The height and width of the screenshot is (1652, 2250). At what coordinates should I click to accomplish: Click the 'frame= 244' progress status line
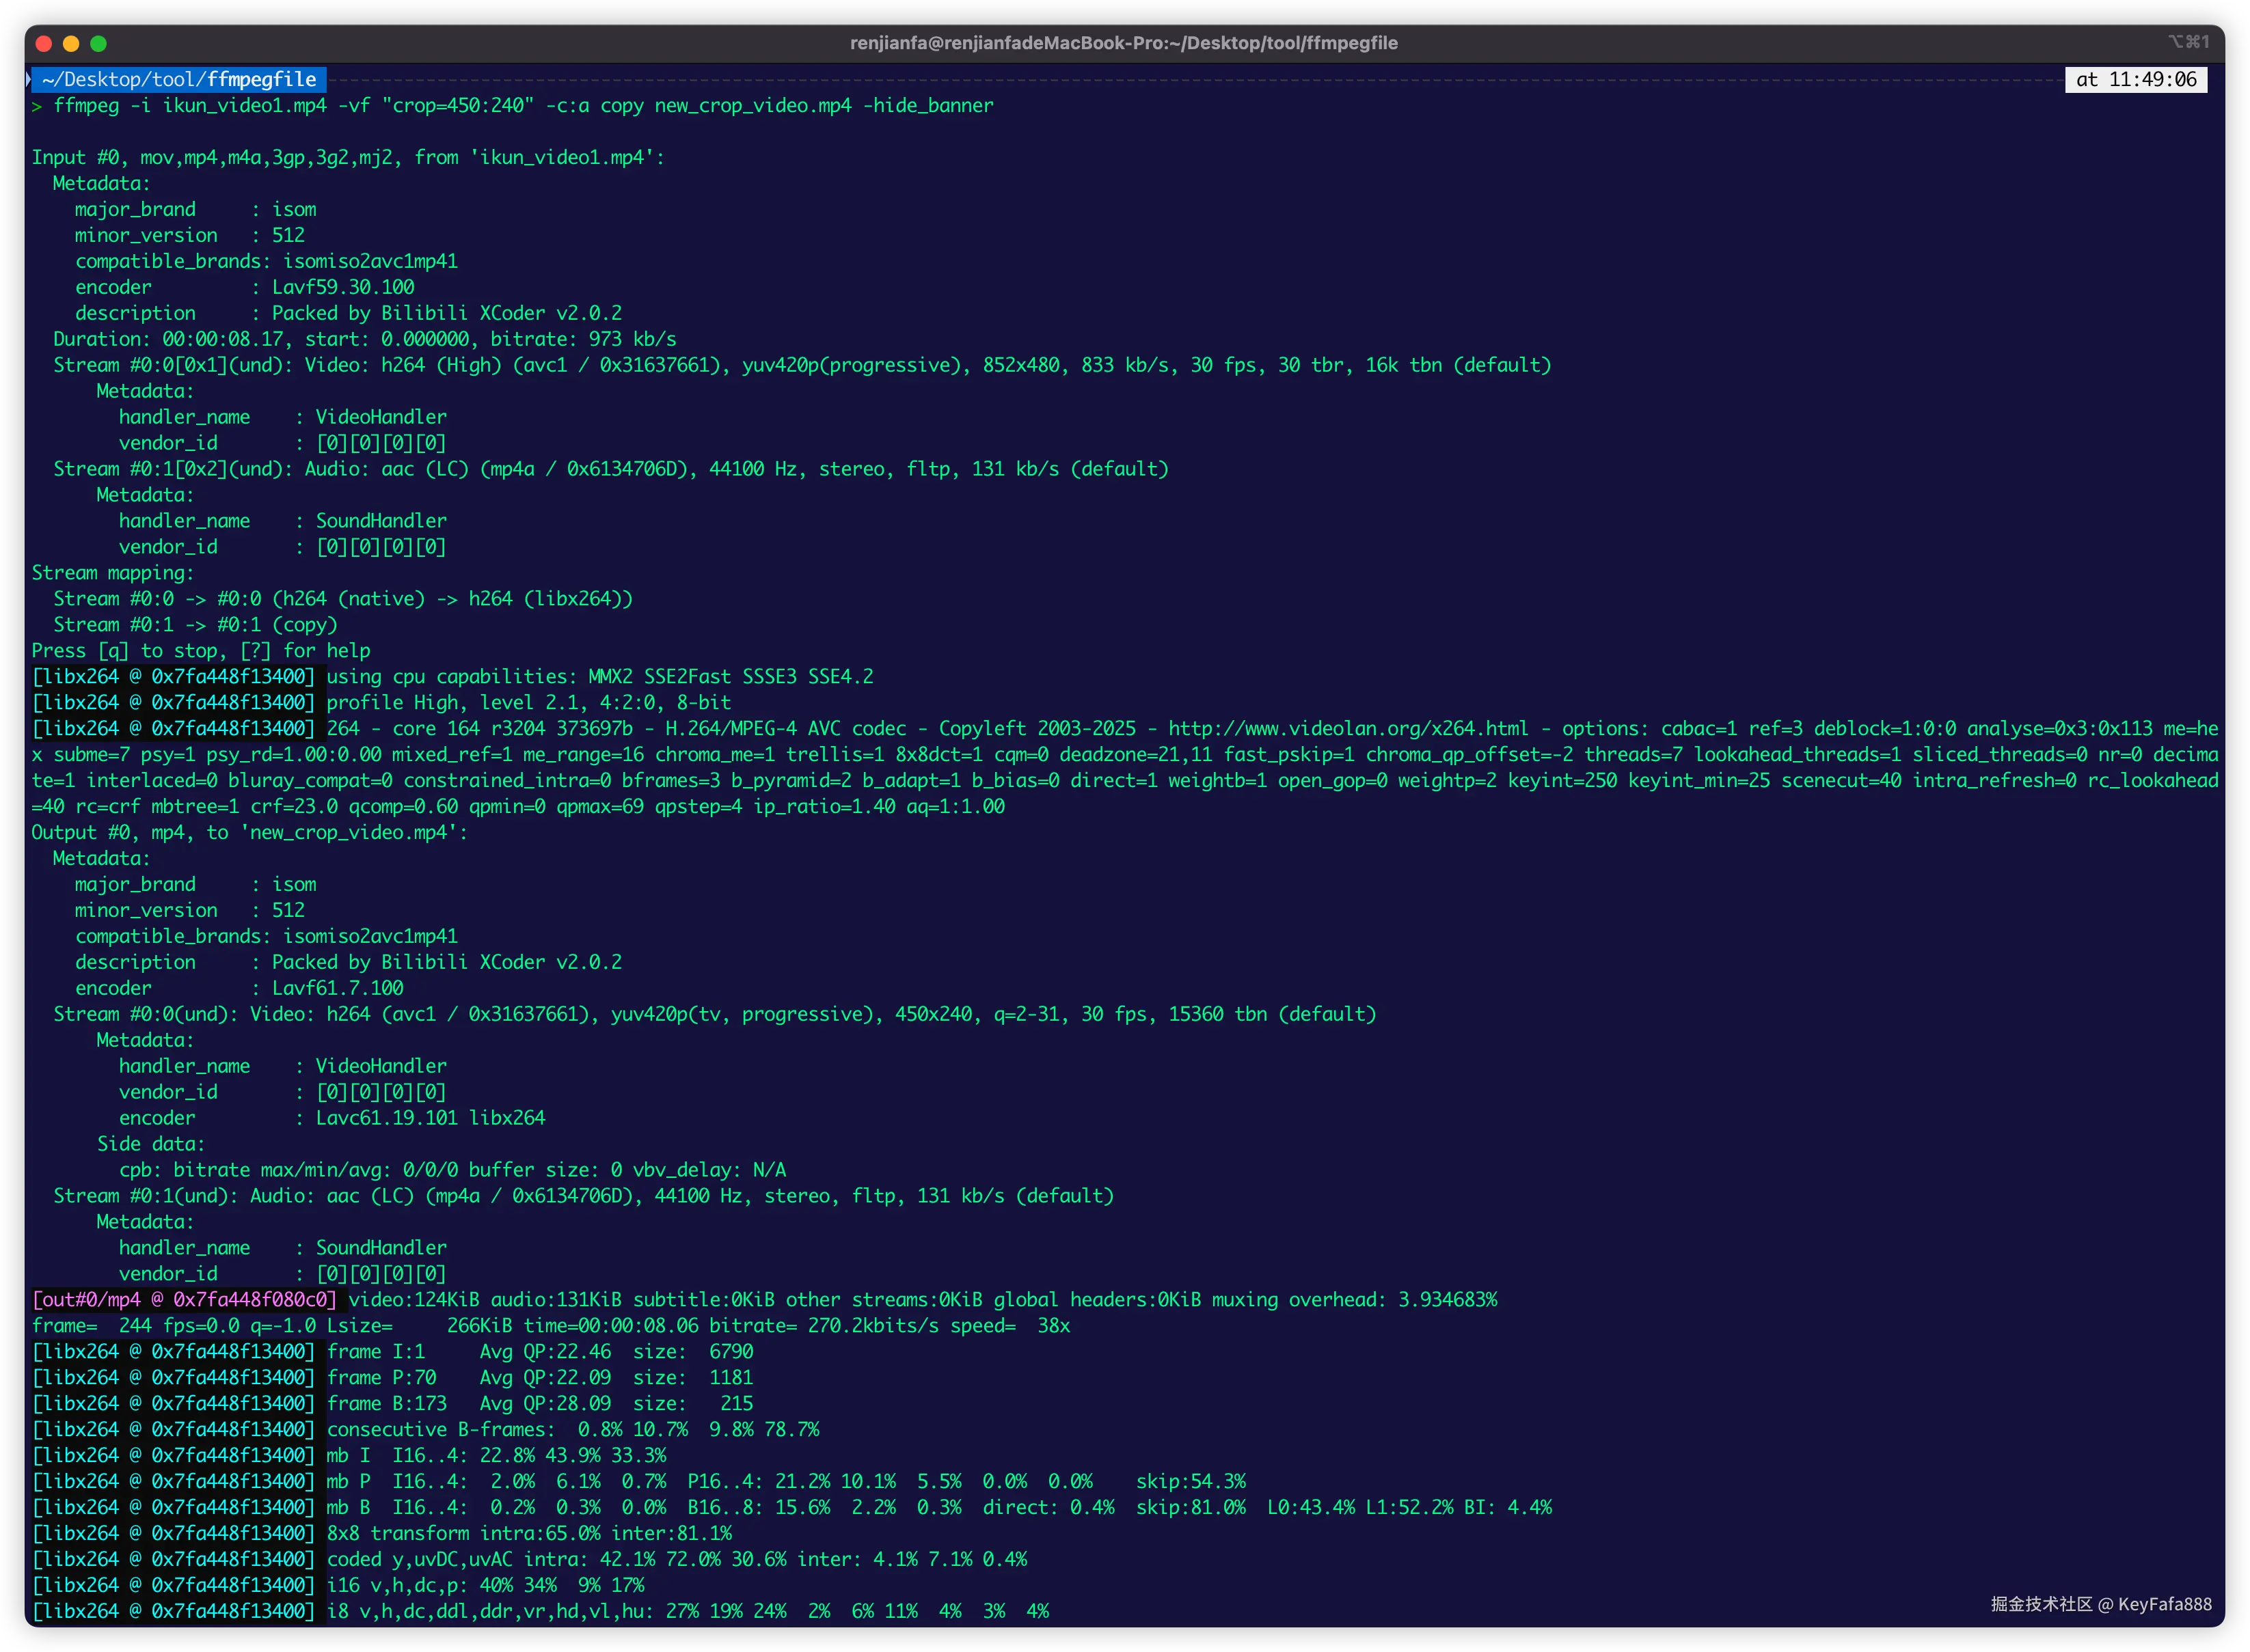[x=550, y=1326]
